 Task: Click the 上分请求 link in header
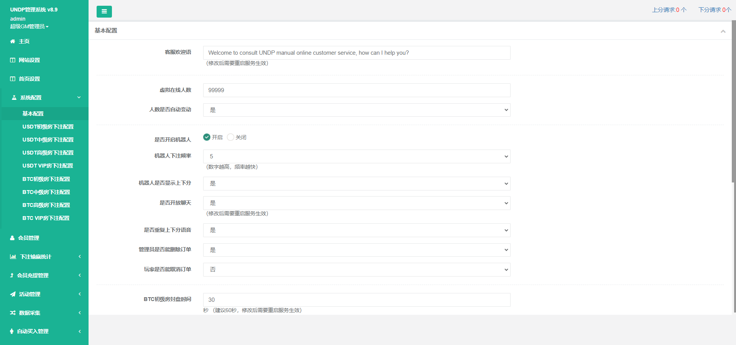pos(669,10)
